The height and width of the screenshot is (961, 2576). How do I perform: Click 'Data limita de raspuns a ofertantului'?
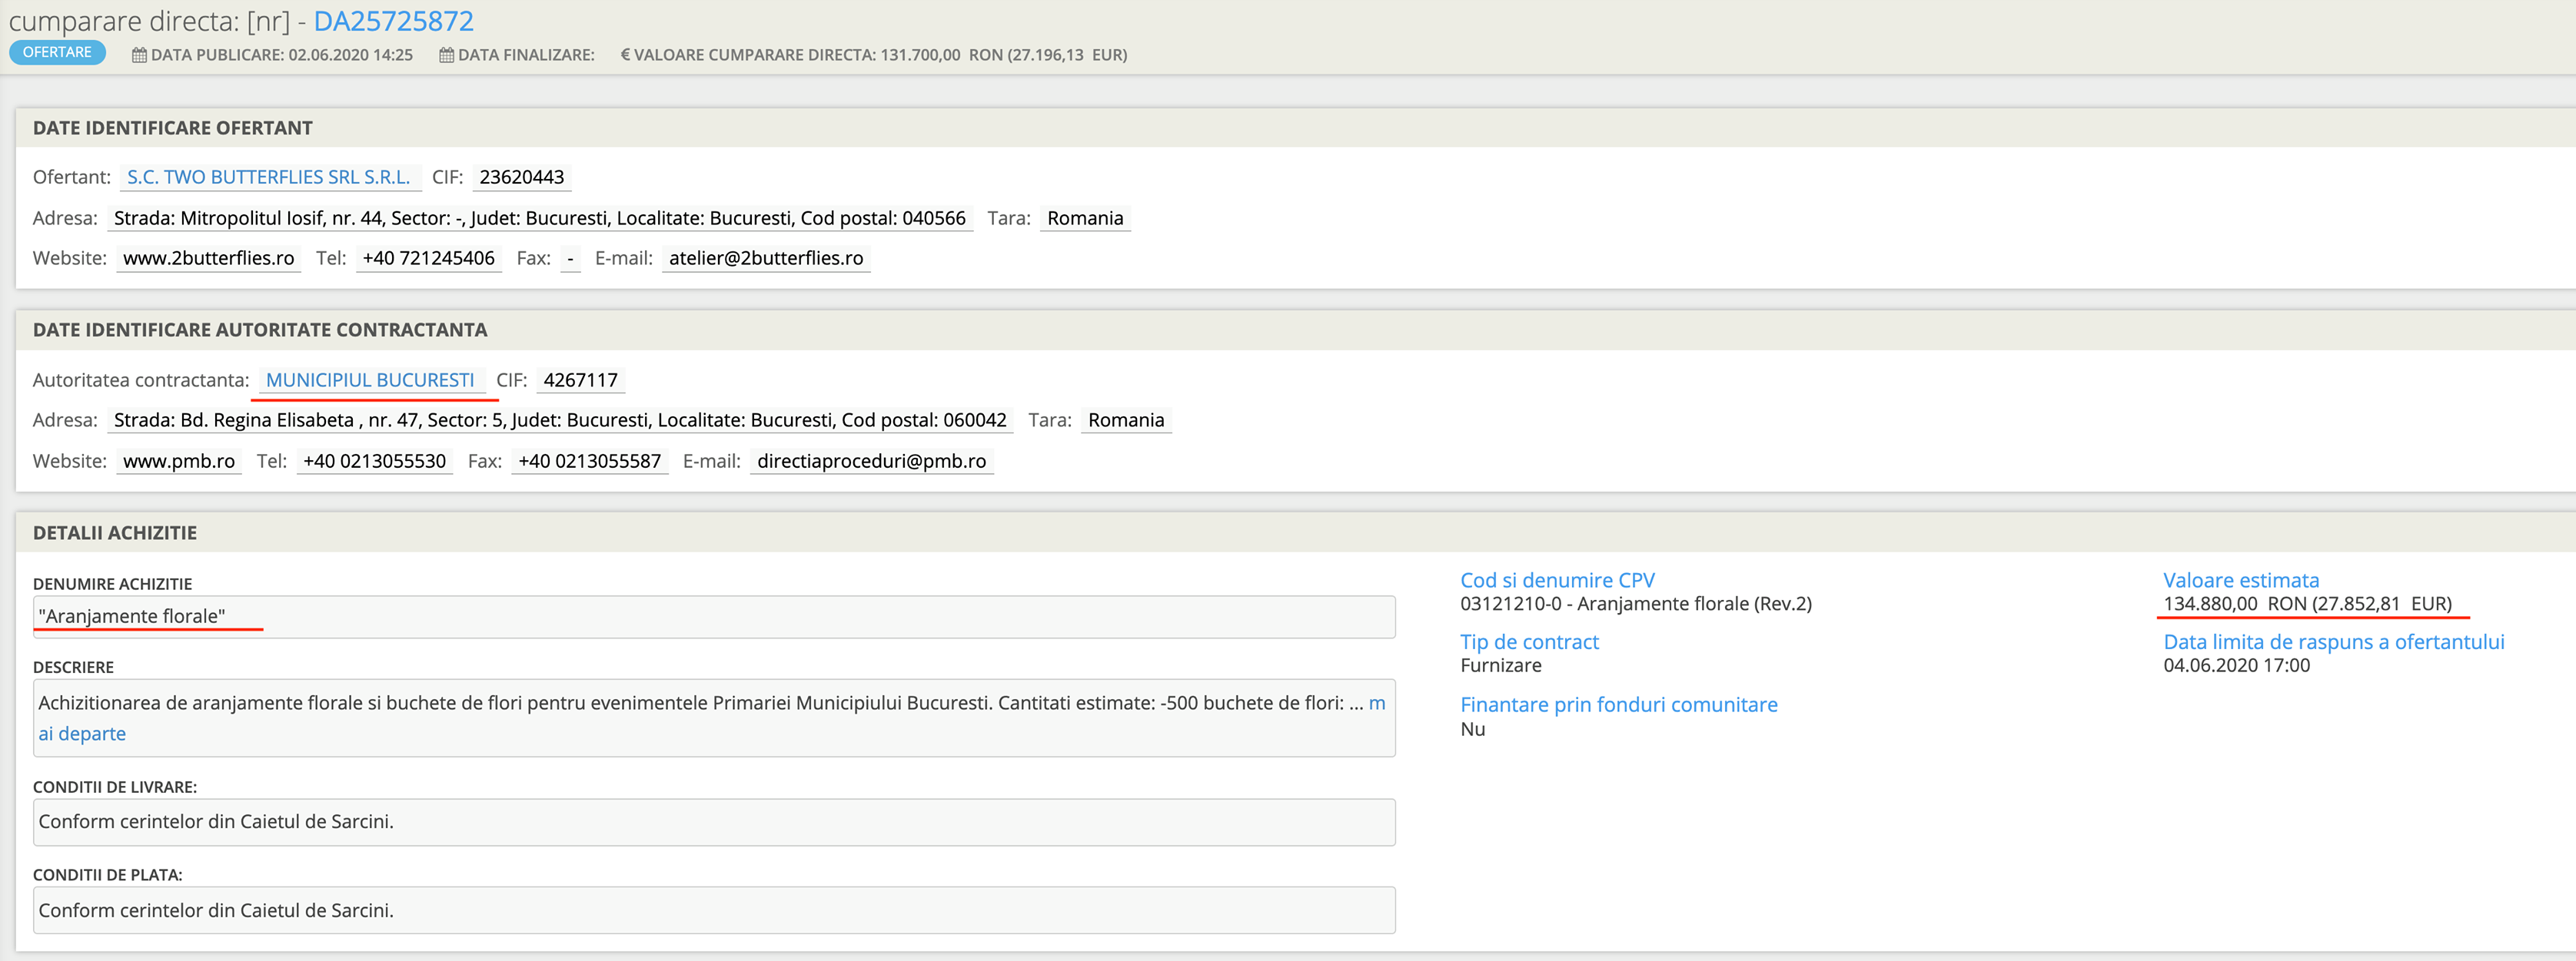click(2333, 642)
